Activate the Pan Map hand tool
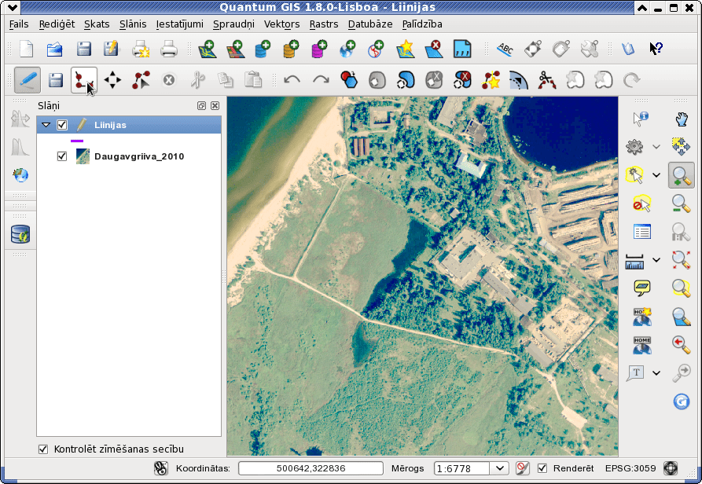 (x=681, y=119)
